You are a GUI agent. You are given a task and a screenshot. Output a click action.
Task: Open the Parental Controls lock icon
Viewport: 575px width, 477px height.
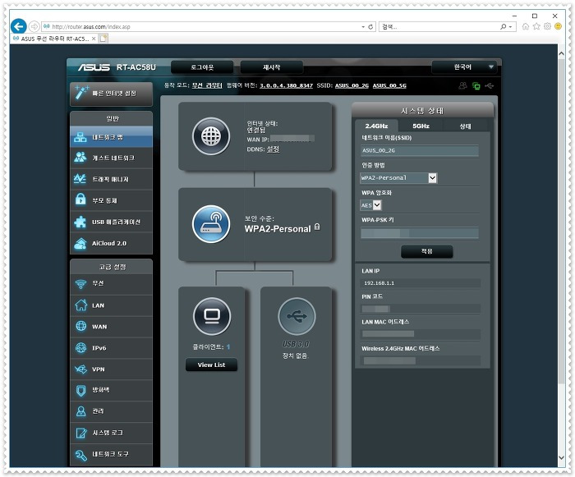tap(80, 199)
